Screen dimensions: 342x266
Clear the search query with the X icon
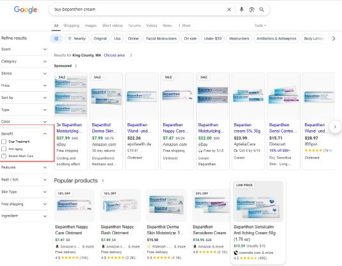point(229,10)
